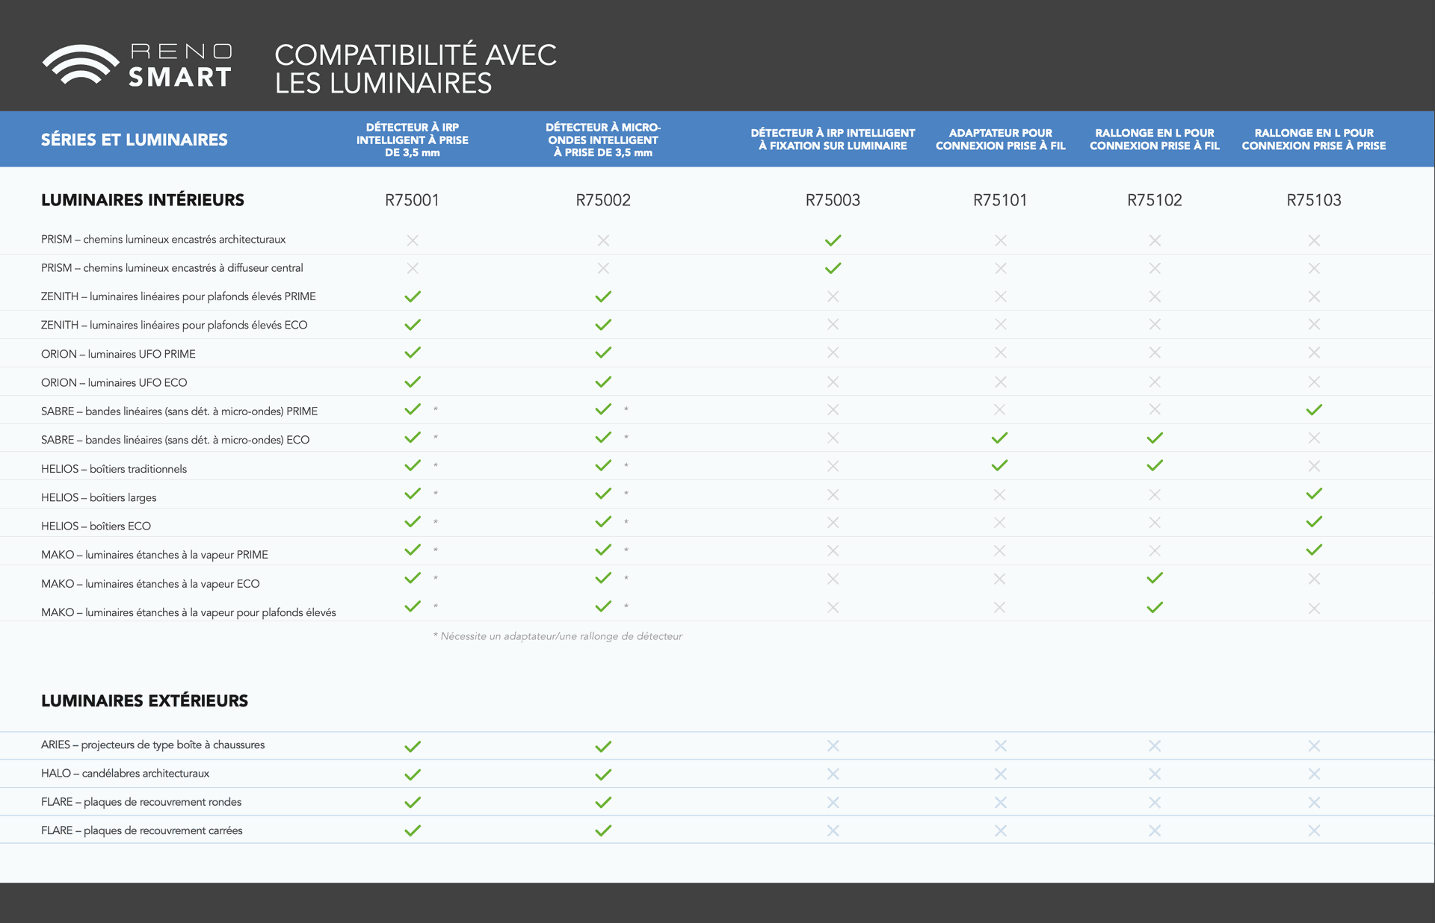The image size is (1435, 923).
Task: Click 'FLARE – plaques de recouvrement carrées'
Action: click(141, 830)
